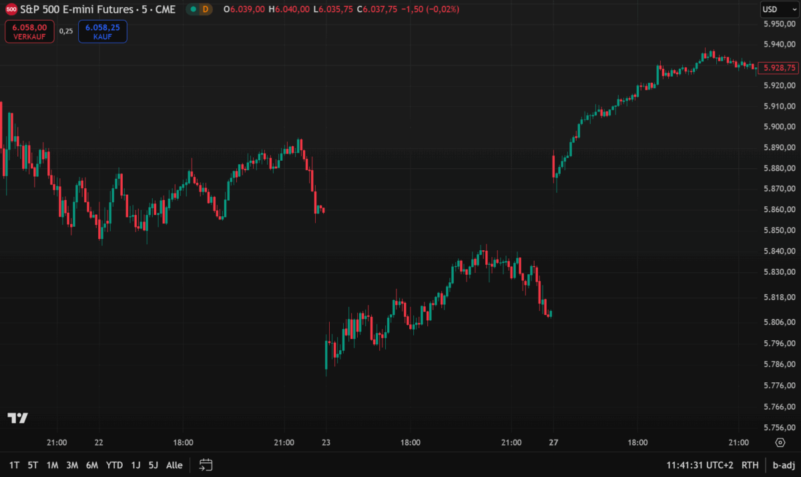Click the spread value 0,25 between order buttons
The width and height of the screenshot is (801, 477).
[65, 31]
